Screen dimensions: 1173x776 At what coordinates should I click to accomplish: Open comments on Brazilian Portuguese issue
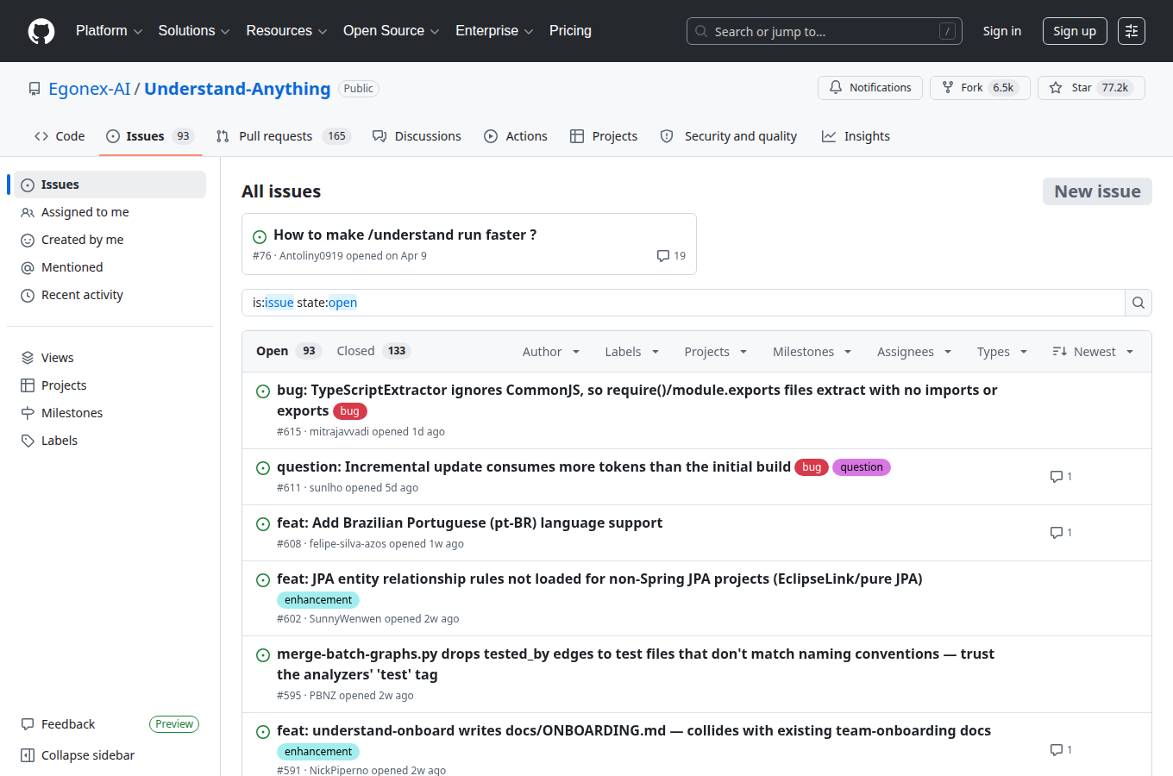(1061, 533)
